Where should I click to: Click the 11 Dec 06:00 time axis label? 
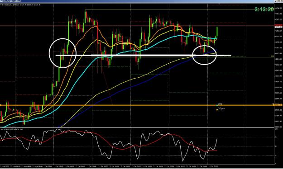(x=103, y=166)
